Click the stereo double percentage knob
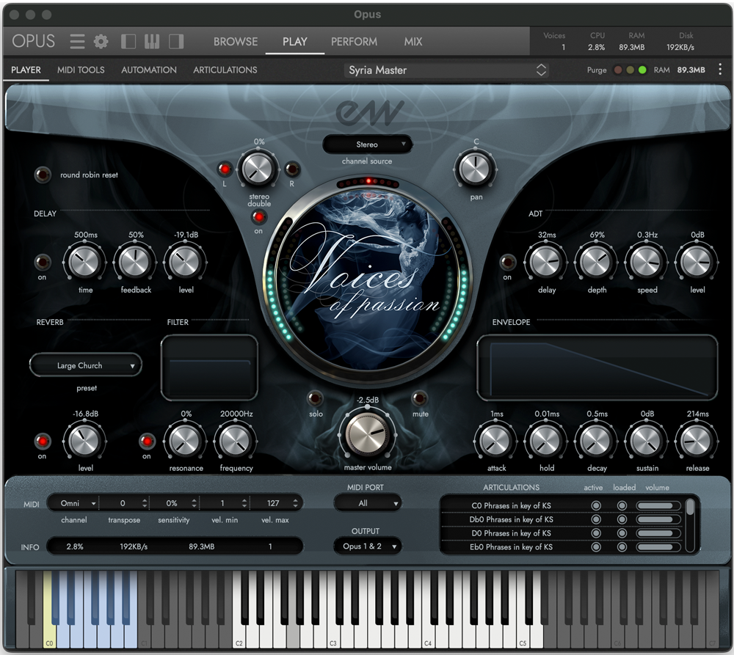The height and width of the screenshot is (655, 734). (x=258, y=169)
